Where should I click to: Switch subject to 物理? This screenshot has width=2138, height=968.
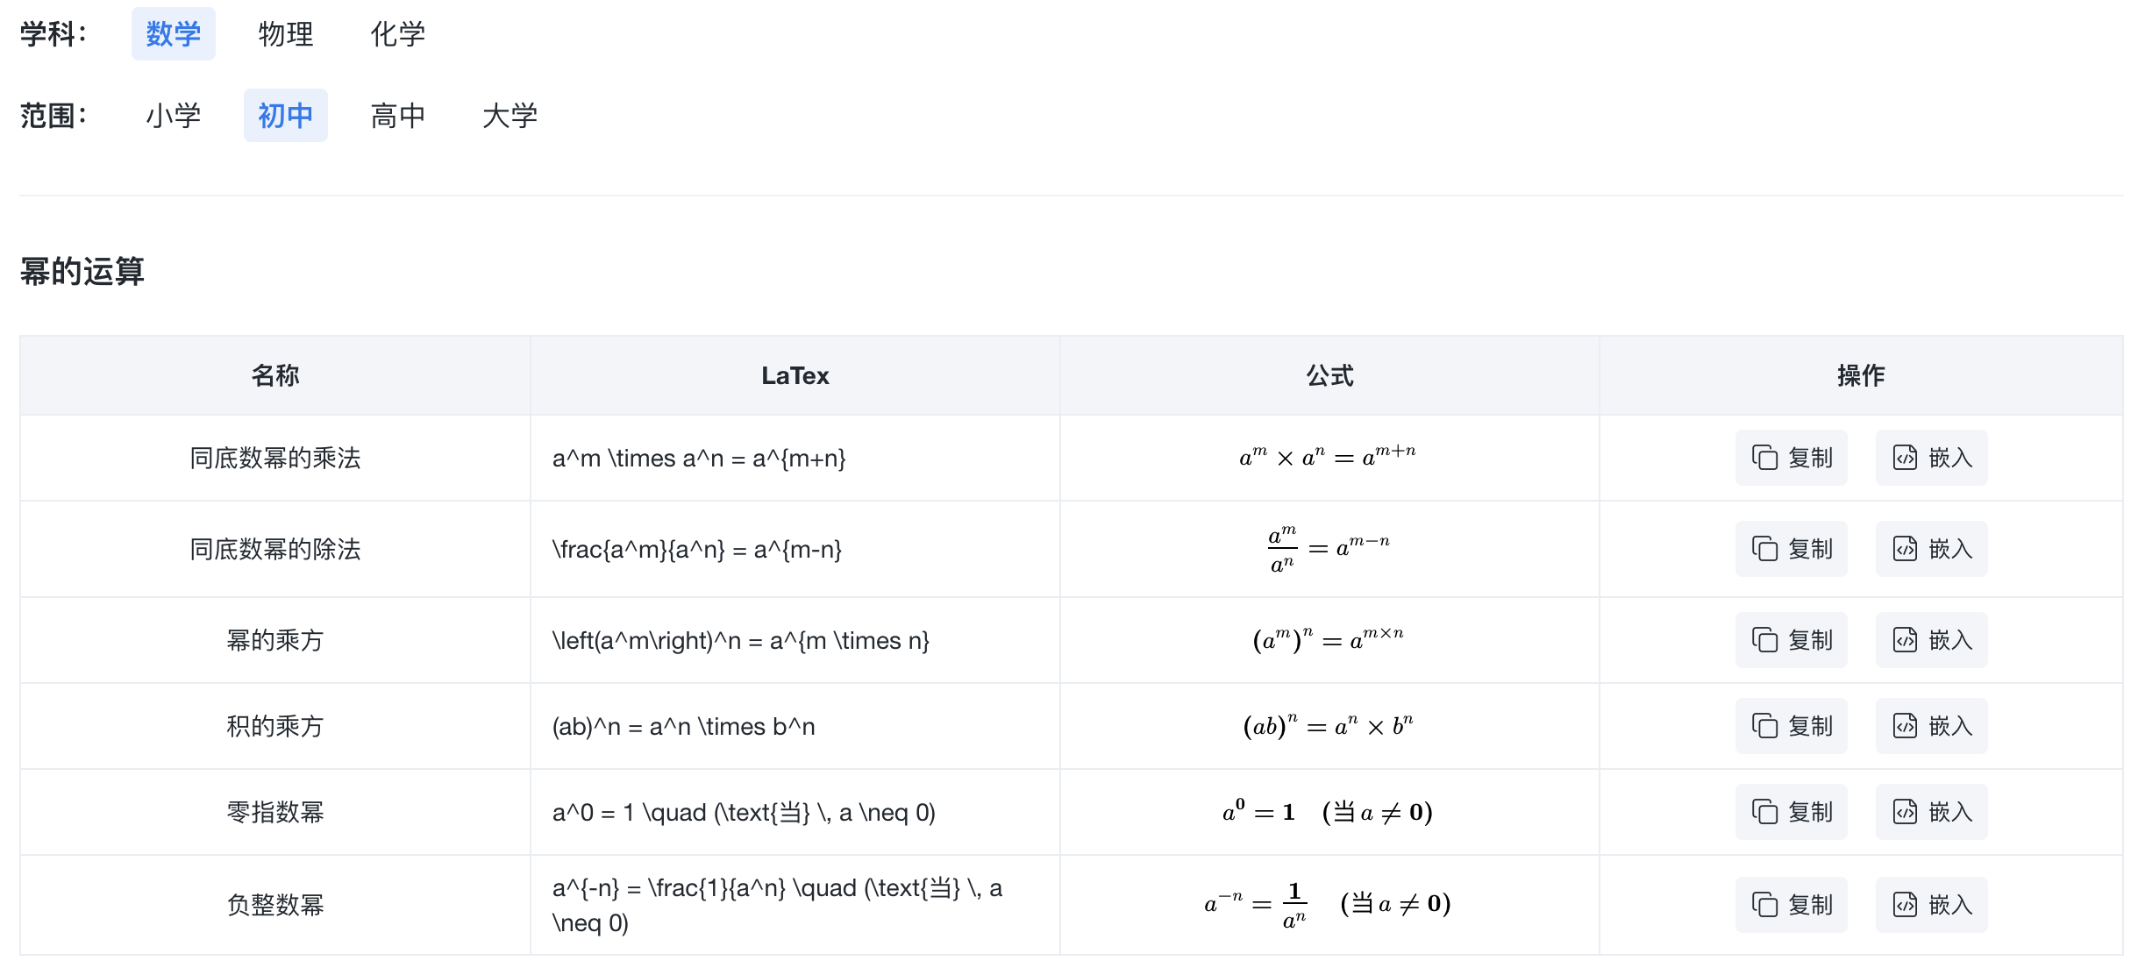(285, 34)
